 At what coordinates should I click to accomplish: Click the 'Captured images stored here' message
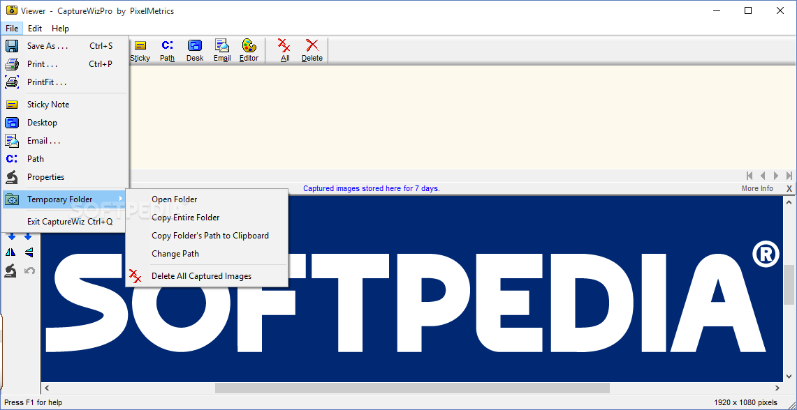pyautogui.click(x=372, y=188)
